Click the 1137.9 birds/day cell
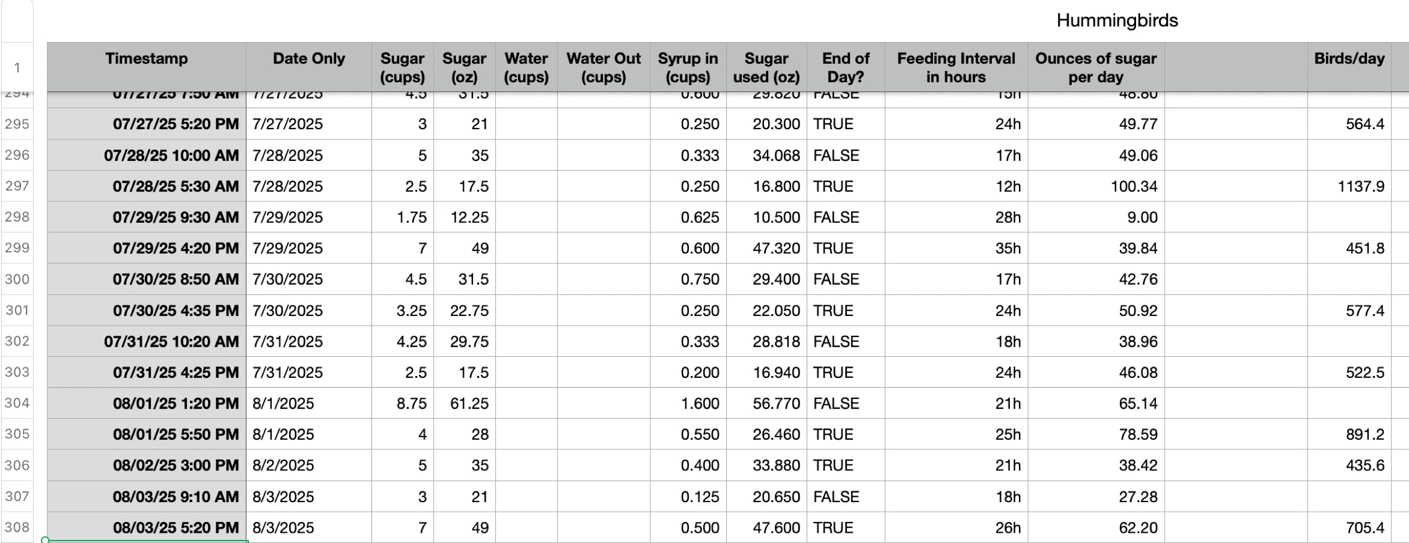Image resolution: width=1409 pixels, height=543 pixels. point(1349,186)
